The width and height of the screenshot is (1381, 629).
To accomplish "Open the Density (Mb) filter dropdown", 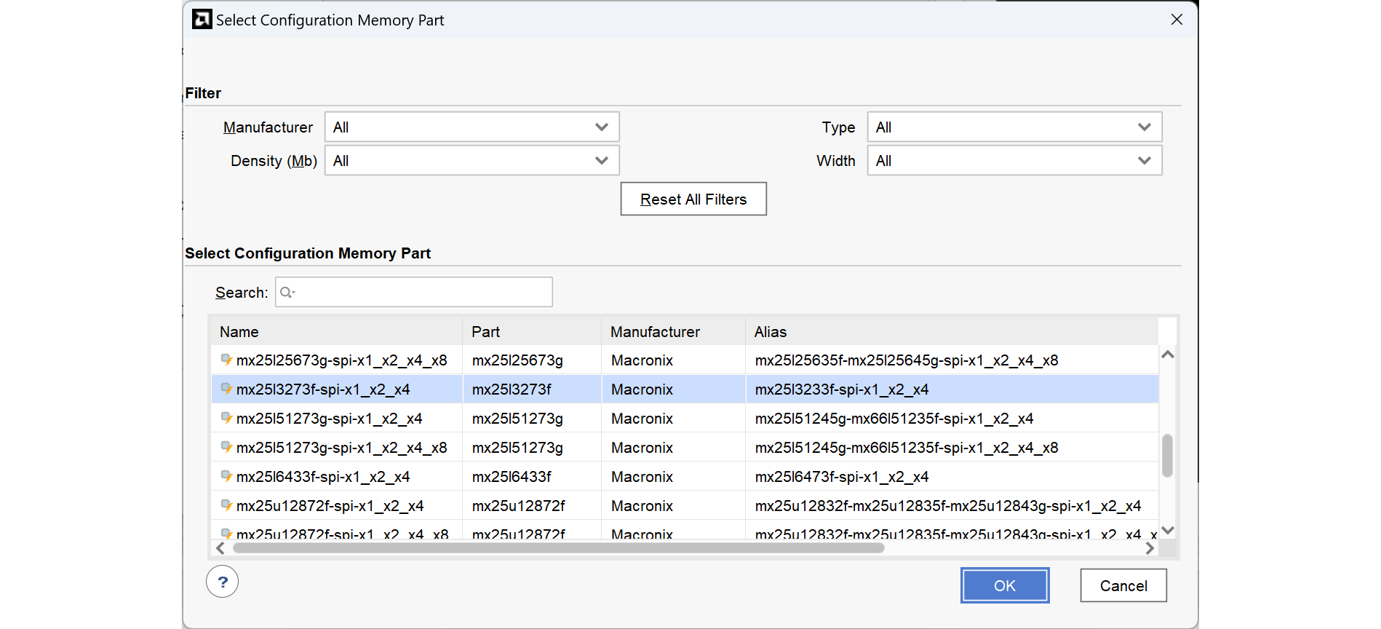I will 471,161.
